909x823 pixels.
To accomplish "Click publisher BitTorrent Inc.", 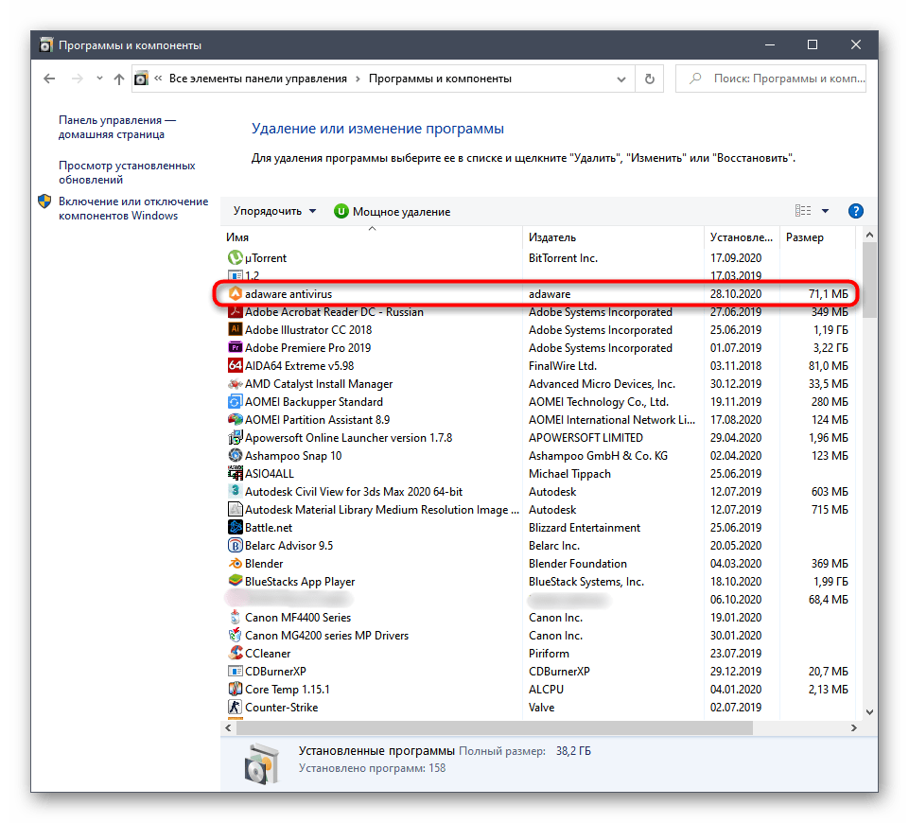I will tap(563, 258).
